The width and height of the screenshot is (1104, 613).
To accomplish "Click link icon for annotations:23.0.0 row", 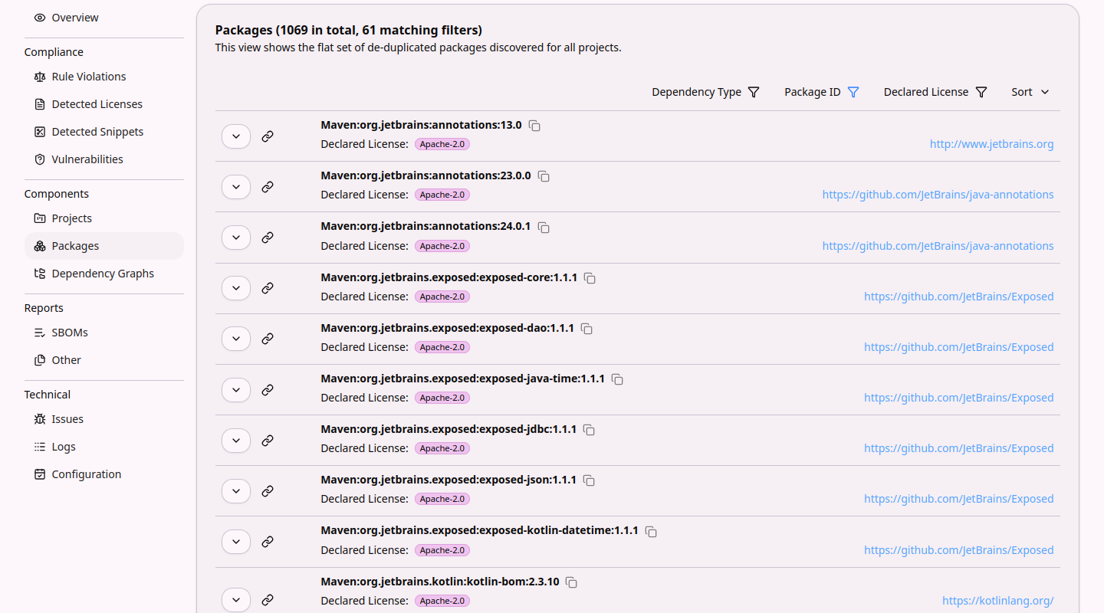I will click(x=268, y=187).
